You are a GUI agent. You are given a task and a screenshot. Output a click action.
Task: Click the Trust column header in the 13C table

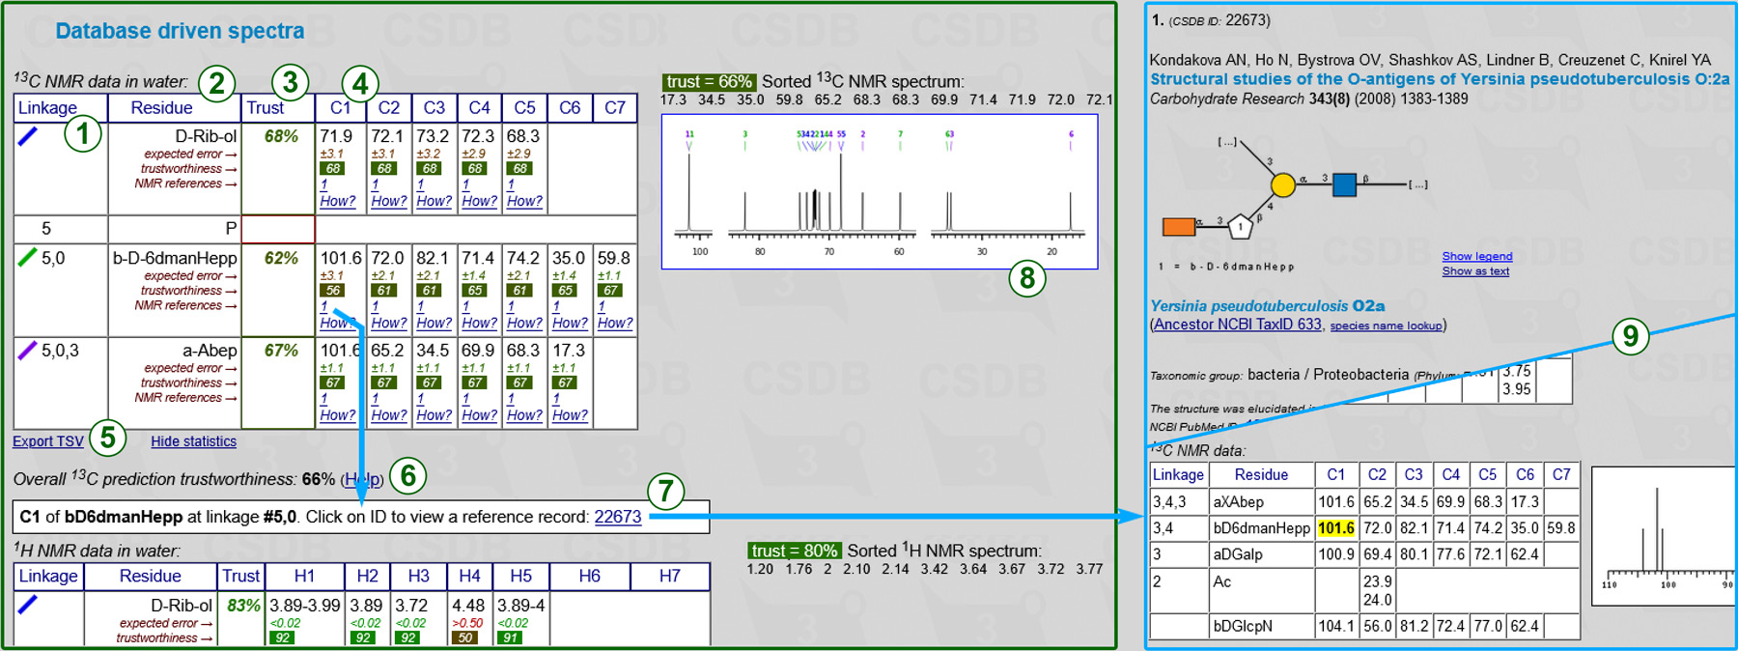278,108
